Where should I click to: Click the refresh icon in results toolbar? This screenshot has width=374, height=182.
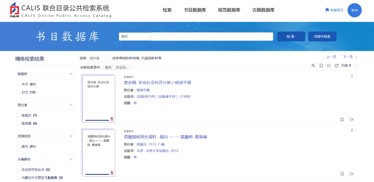[x=336, y=66]
